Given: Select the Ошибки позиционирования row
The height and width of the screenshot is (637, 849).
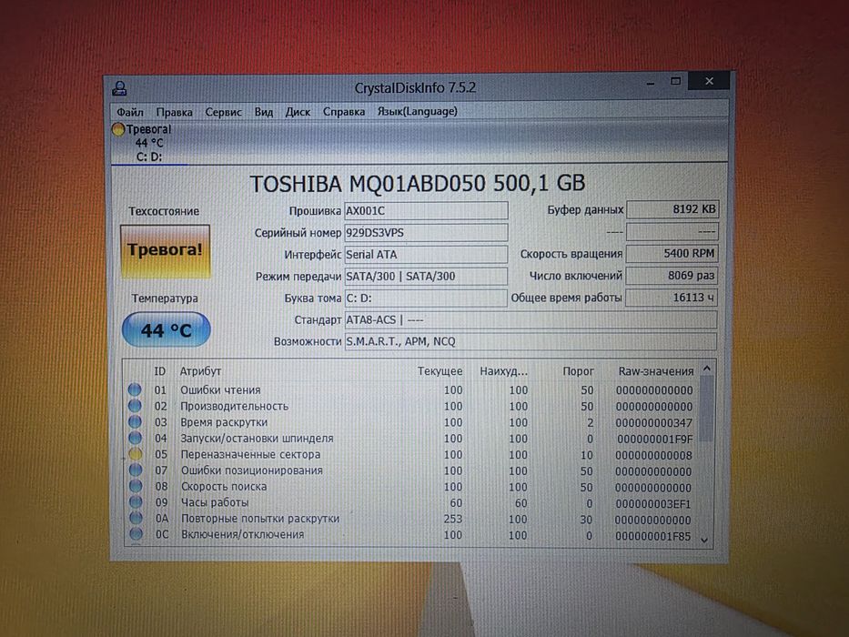Looking at the screenshot, I should (x=411, y=470).
